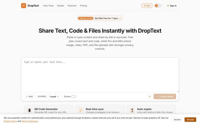Open the Terms of Service link

(x=30, y=121)
